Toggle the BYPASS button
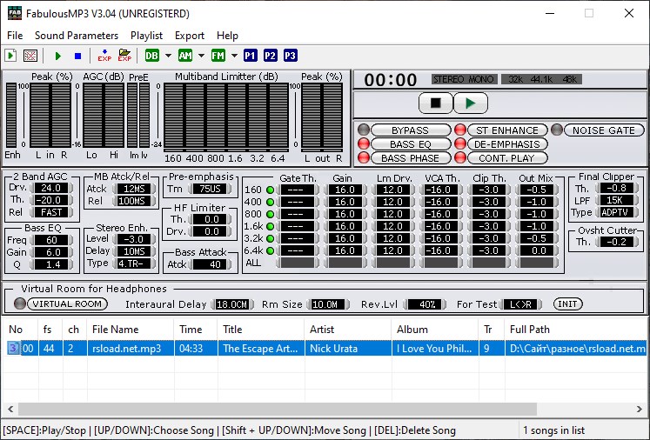 click(410, 130)
